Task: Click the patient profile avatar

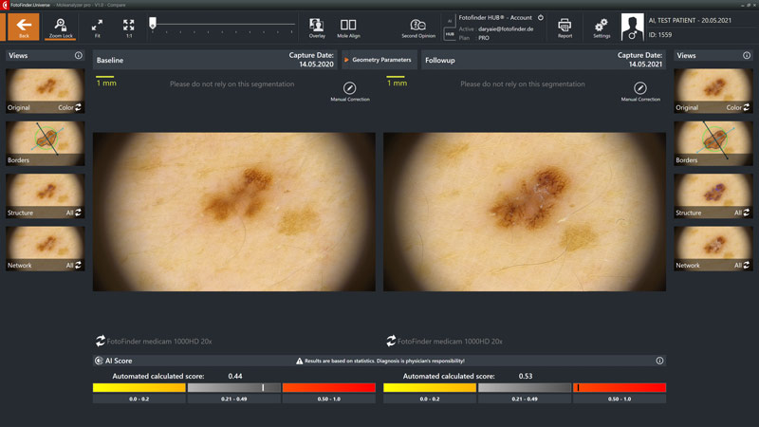Action: pyautogui.click(x=632, y=27)
